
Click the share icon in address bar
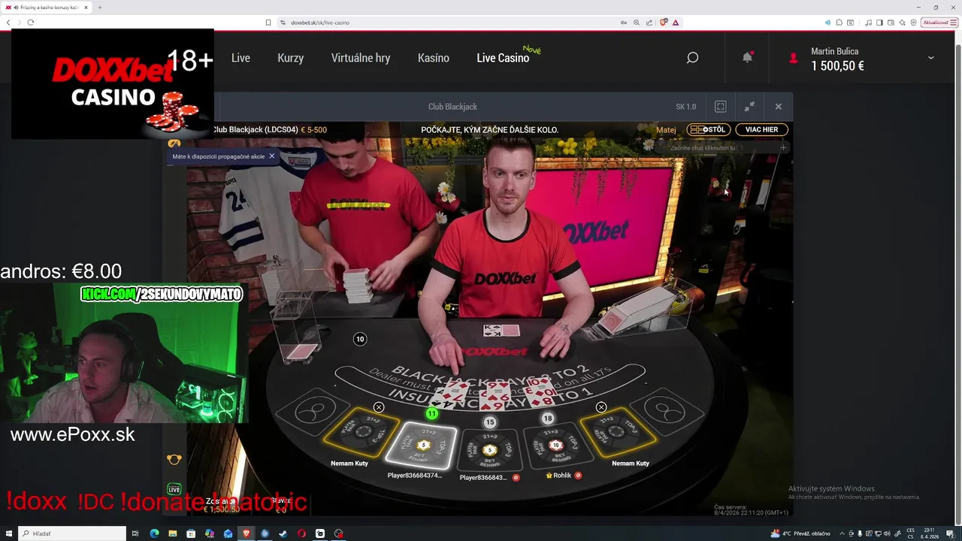(x=649, y=23)
